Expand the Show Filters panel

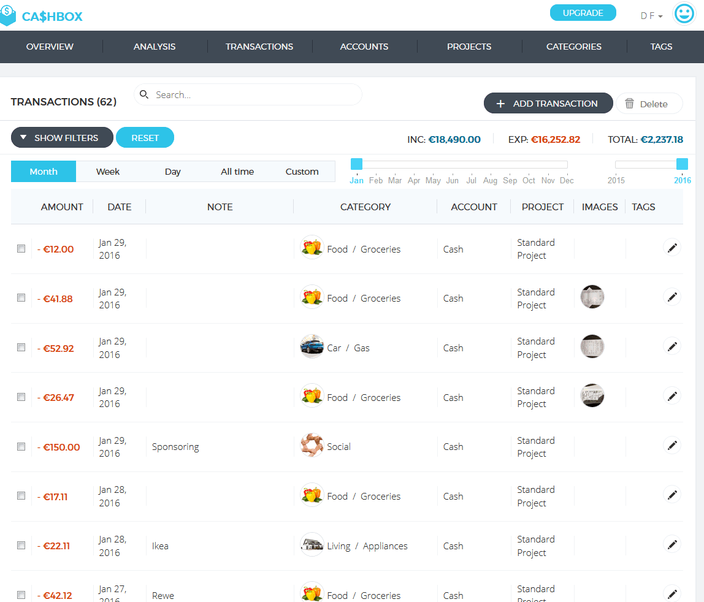62,138
